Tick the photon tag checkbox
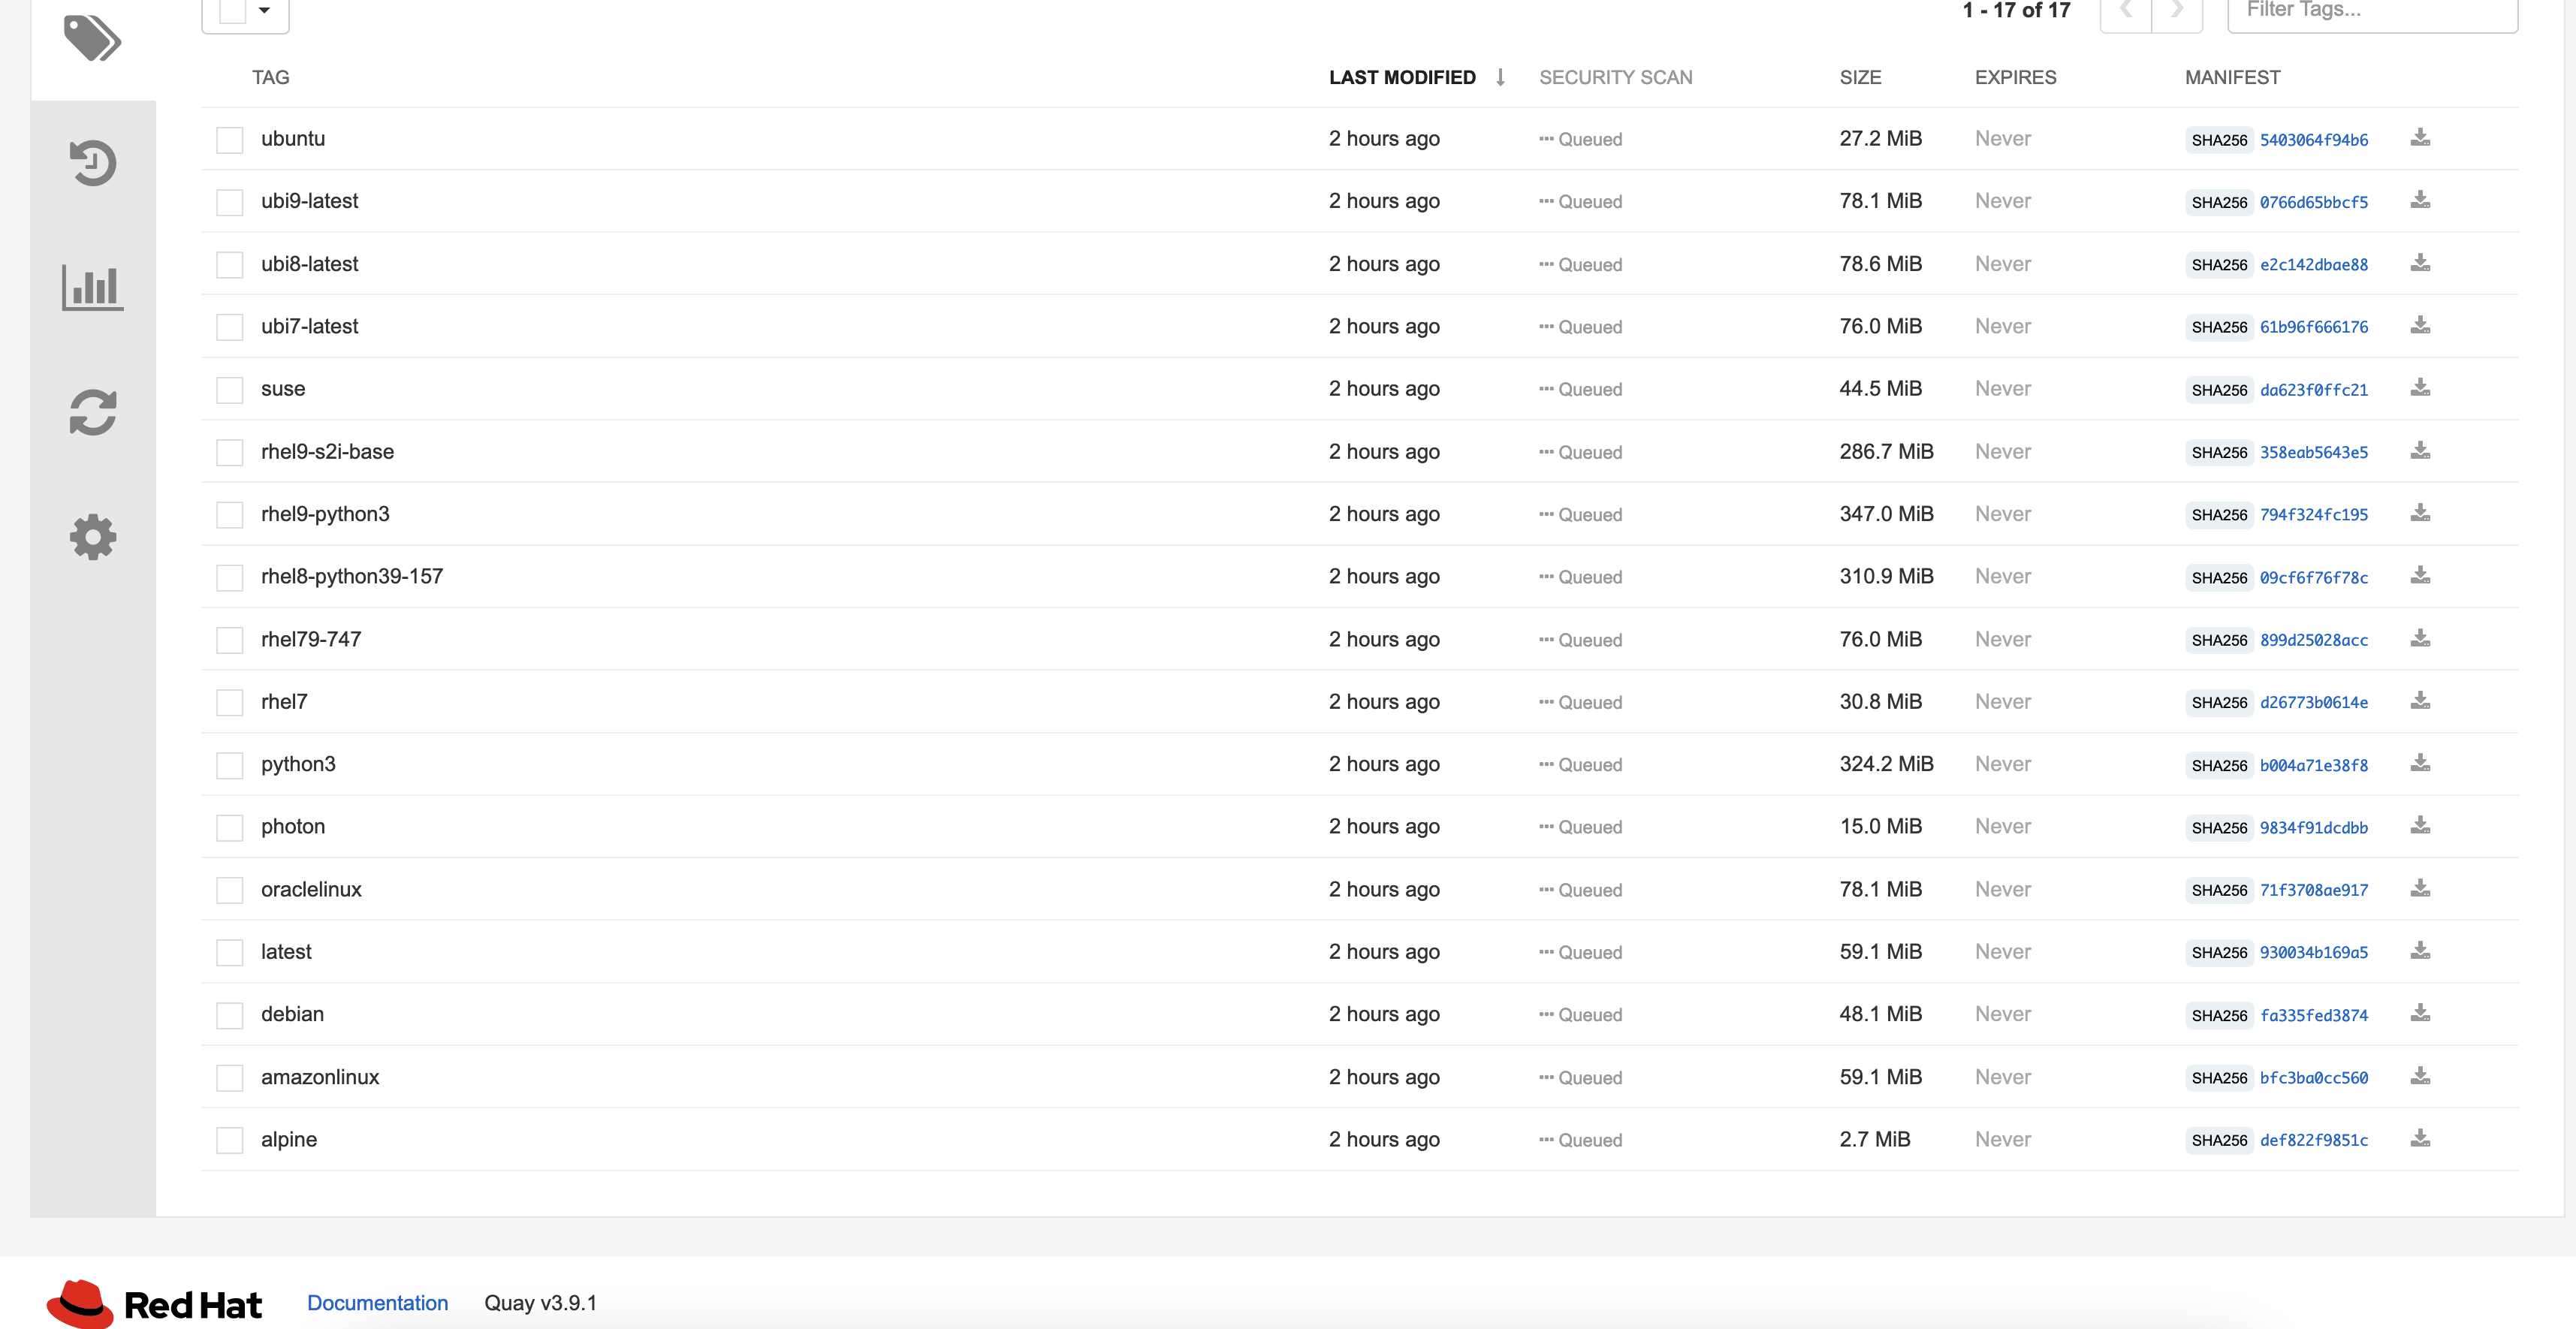The height and width of the screenshot is (1329, 2576). 230,828
